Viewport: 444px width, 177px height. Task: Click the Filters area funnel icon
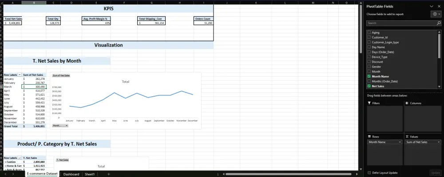point(369,103)
